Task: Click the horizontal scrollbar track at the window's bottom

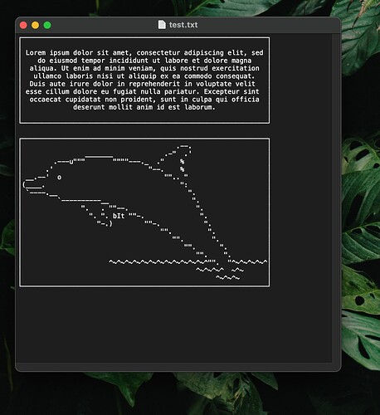Action: click(x=174, y=366)
